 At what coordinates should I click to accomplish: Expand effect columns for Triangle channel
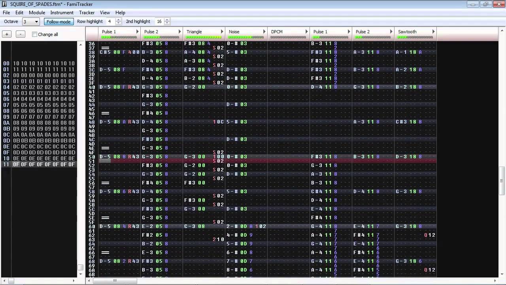222,32
